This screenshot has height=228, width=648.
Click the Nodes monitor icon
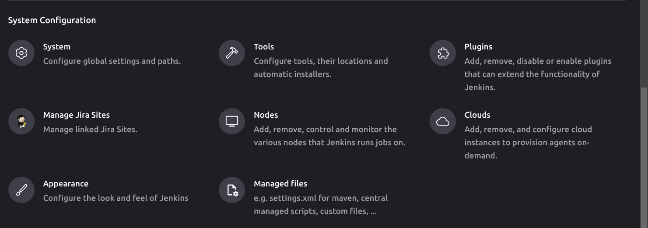(x=232, y=121)
